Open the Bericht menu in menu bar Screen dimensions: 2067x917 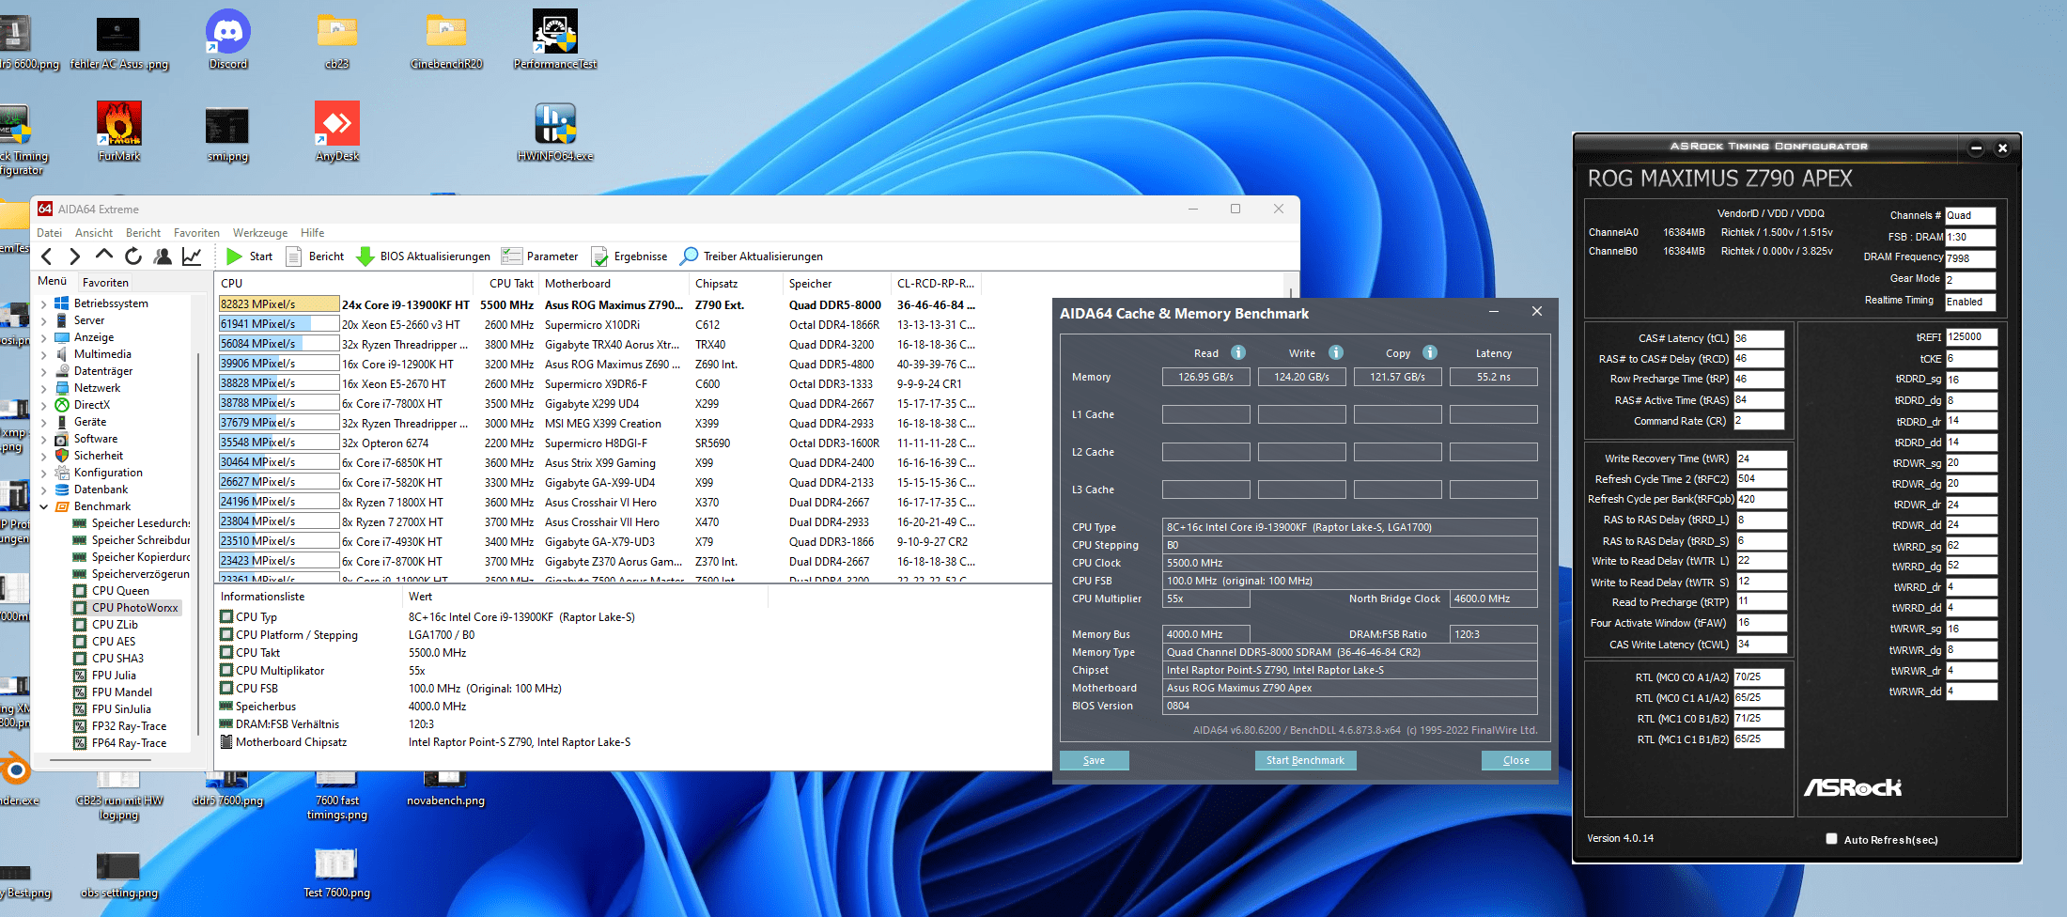(x=143, y=233)
